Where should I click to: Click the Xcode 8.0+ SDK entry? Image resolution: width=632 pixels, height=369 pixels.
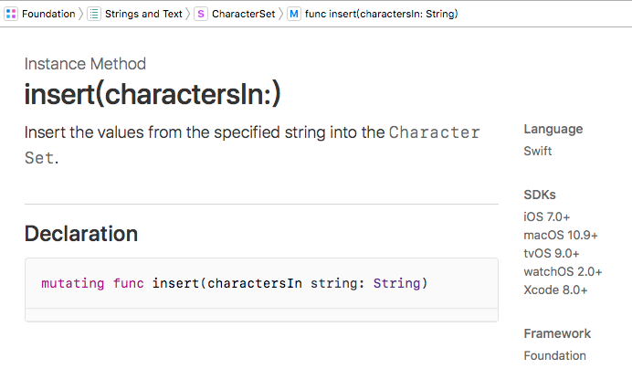(555, 290)
